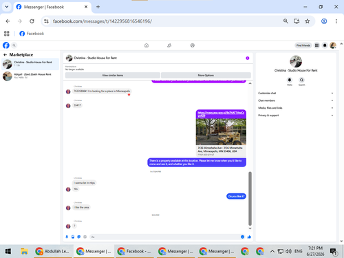344x258 pixels.
Task: Click View similar items button
Action: point(113,75)
